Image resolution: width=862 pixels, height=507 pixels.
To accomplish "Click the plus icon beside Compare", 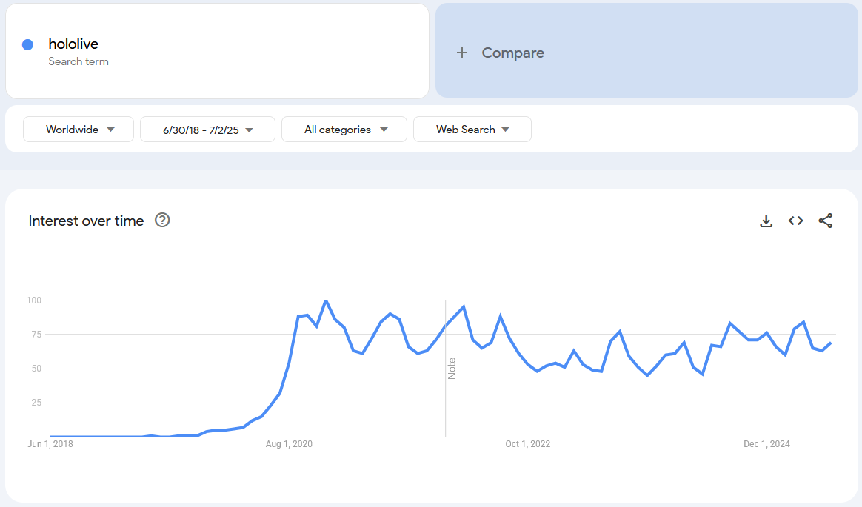I will click(462, 53).
